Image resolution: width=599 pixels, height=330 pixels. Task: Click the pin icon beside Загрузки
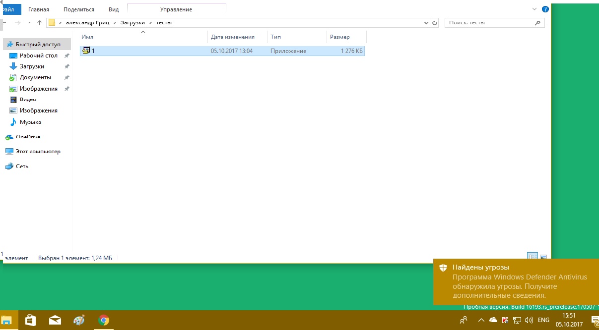click(67, 66)
